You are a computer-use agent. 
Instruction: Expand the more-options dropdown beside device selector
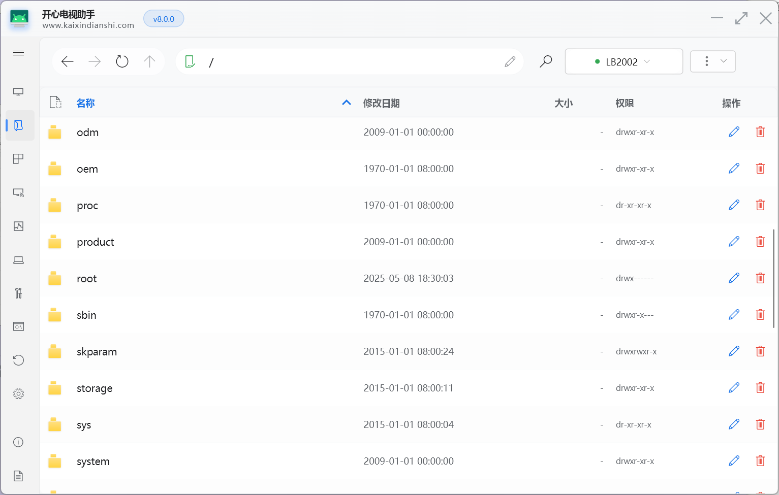pyautogui.click(x=713, y=61)
